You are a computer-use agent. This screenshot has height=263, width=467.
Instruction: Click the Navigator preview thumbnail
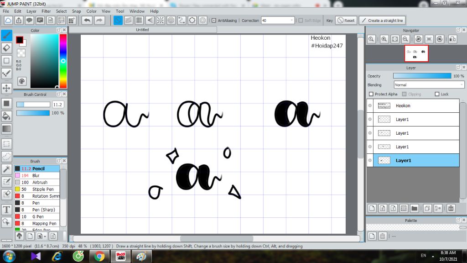tap(416, 54)
